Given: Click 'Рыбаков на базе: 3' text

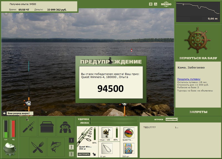Looking at the screenshot, I should pyautogui.click(x=188, y=88).
